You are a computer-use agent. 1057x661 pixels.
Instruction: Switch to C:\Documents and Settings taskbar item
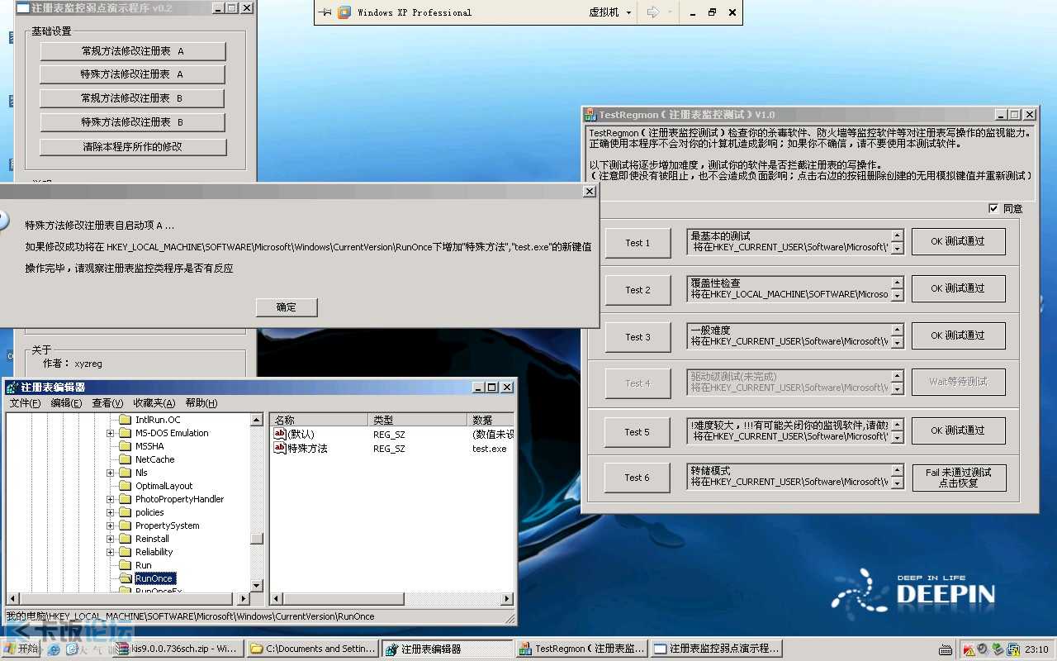[x=313, y=649]
